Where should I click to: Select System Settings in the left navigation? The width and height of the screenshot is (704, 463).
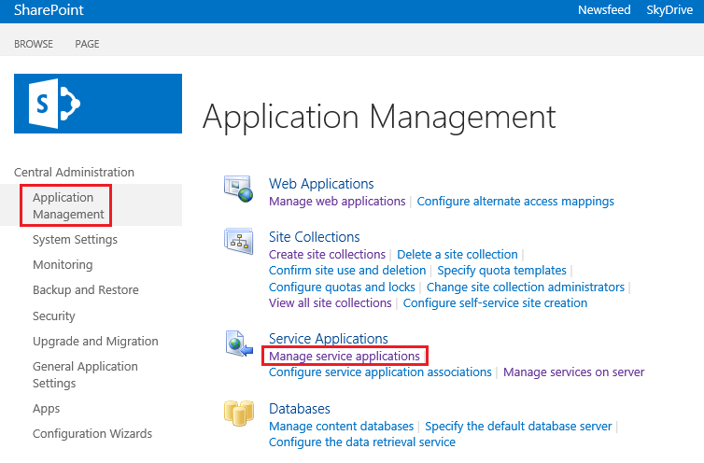click(x=75, y=240)
